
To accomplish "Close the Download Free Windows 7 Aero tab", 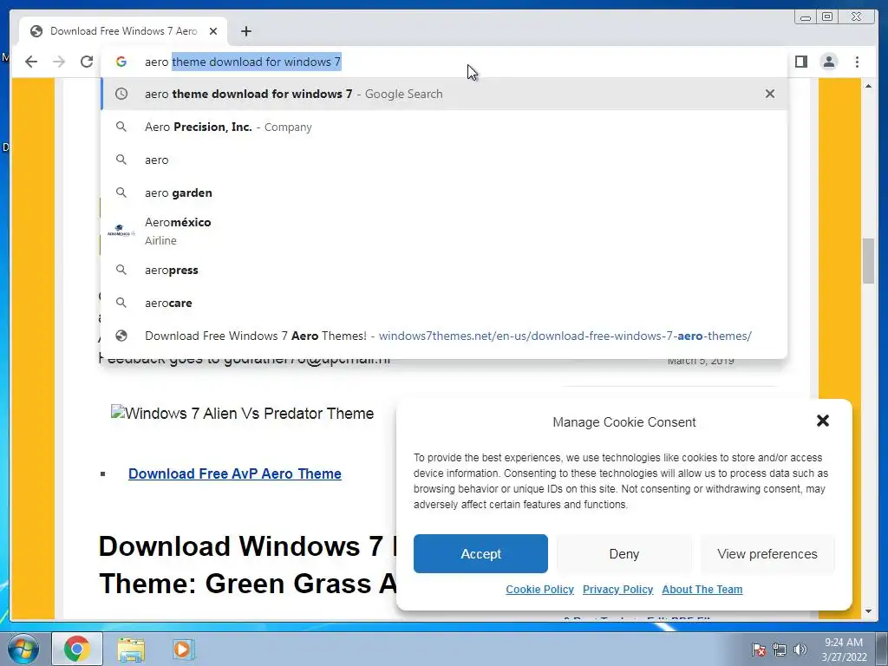I will 213,31.
